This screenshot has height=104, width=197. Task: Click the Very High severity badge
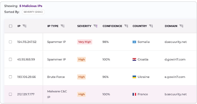pos(85,42)
